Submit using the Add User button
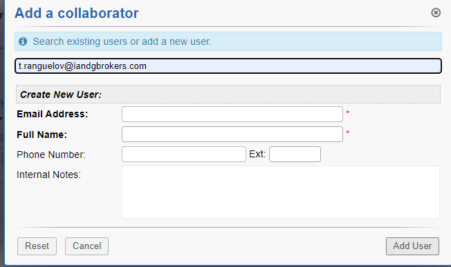This screenshot has height=267, width=451. click(x=412, y=246)
